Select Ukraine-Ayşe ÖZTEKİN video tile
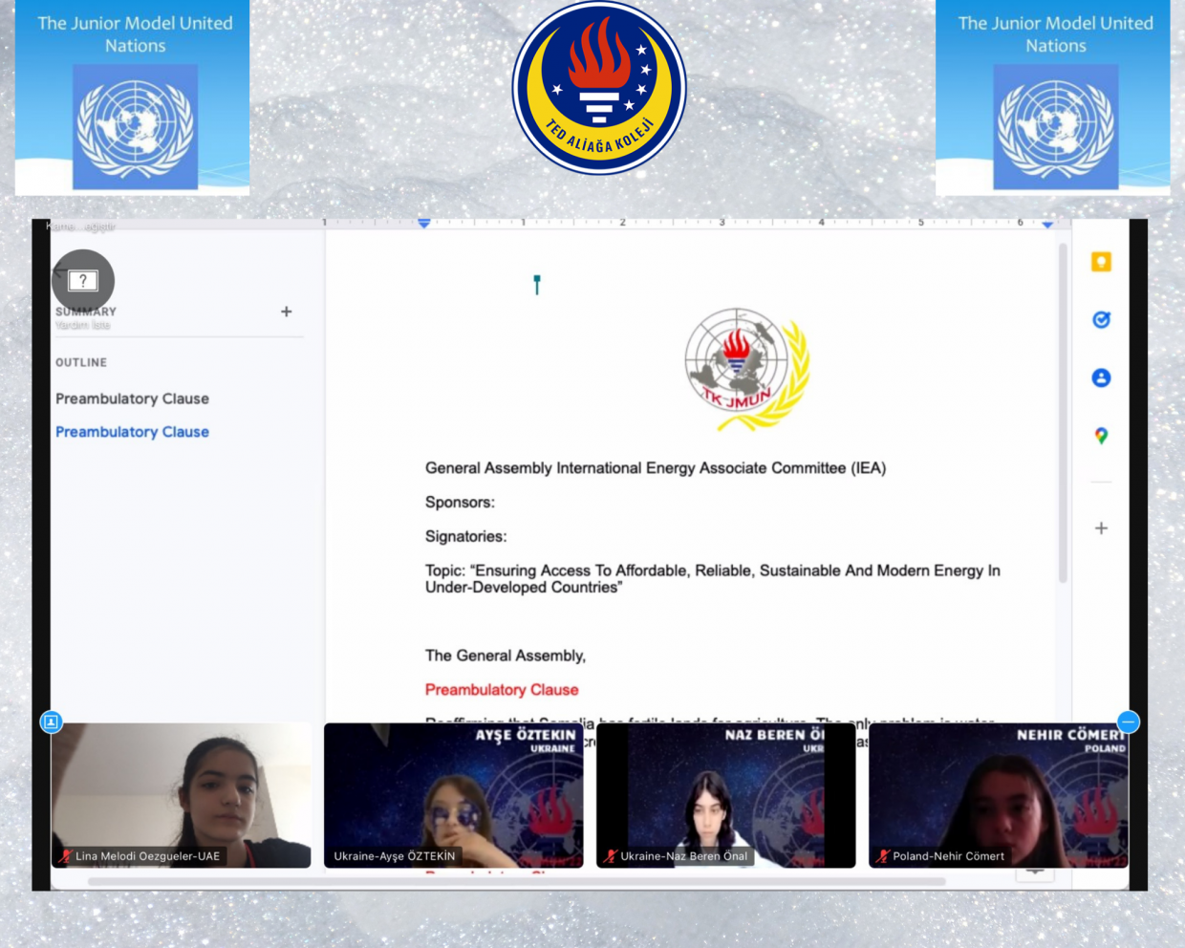This screenshot has width=1185, height=948. 454,795
